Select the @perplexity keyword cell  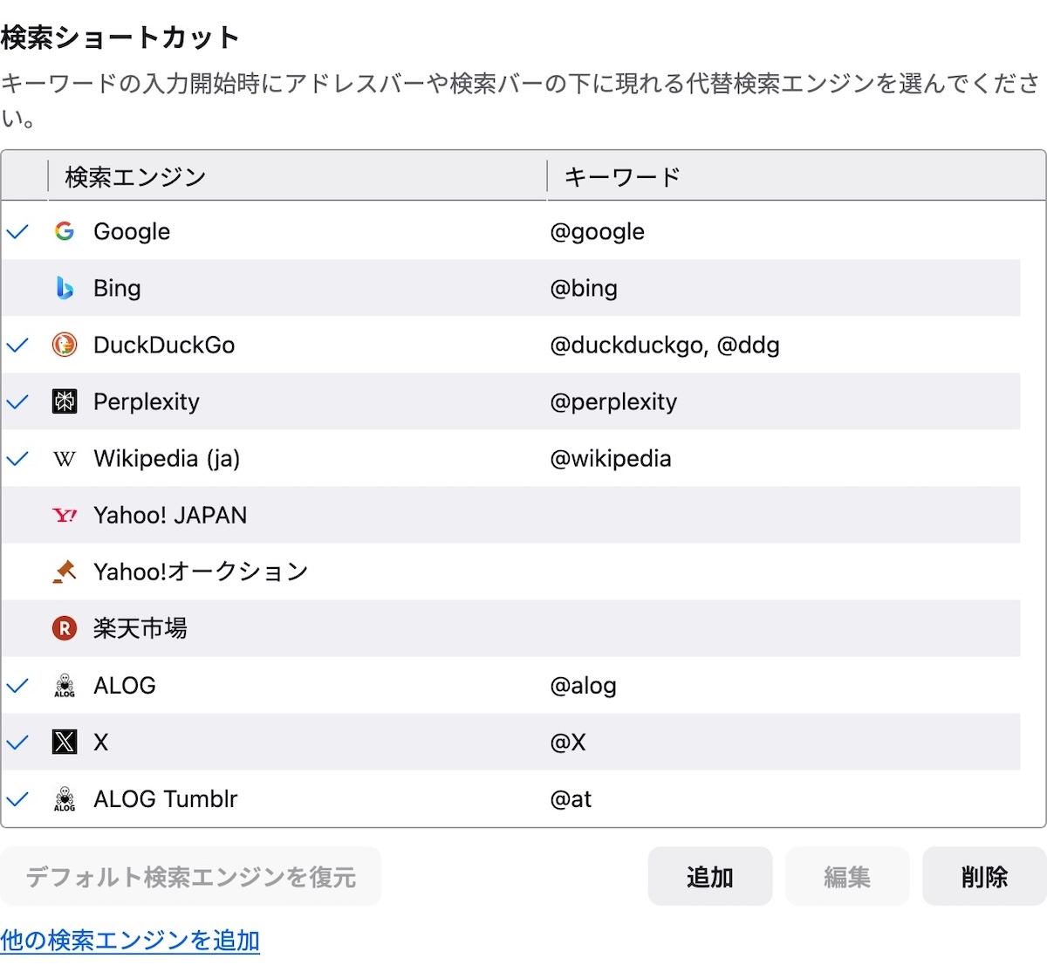pyautogui.click(x=613, y=401)
